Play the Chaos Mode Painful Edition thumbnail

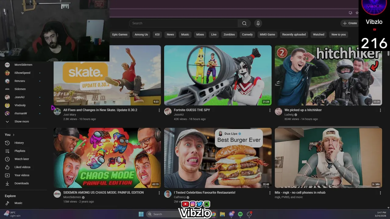coord(107,158)
